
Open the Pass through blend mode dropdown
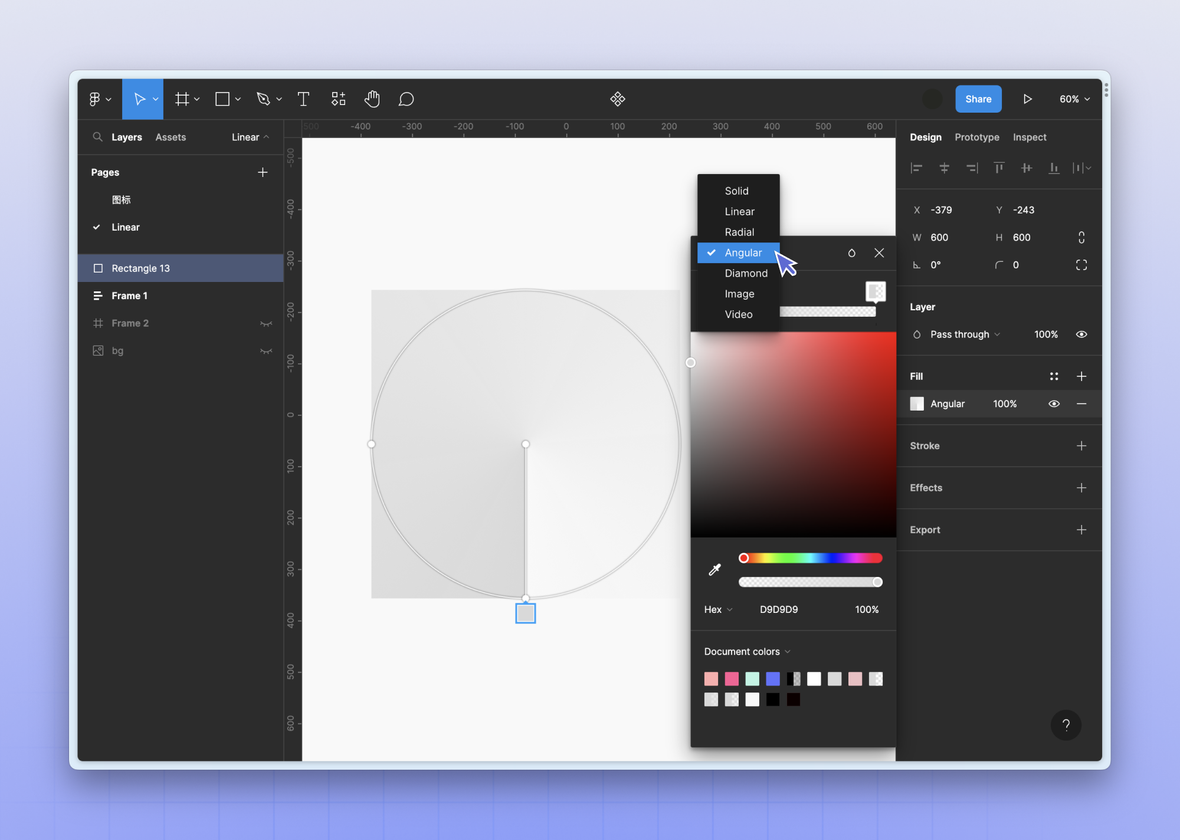[x=965, y=334]
